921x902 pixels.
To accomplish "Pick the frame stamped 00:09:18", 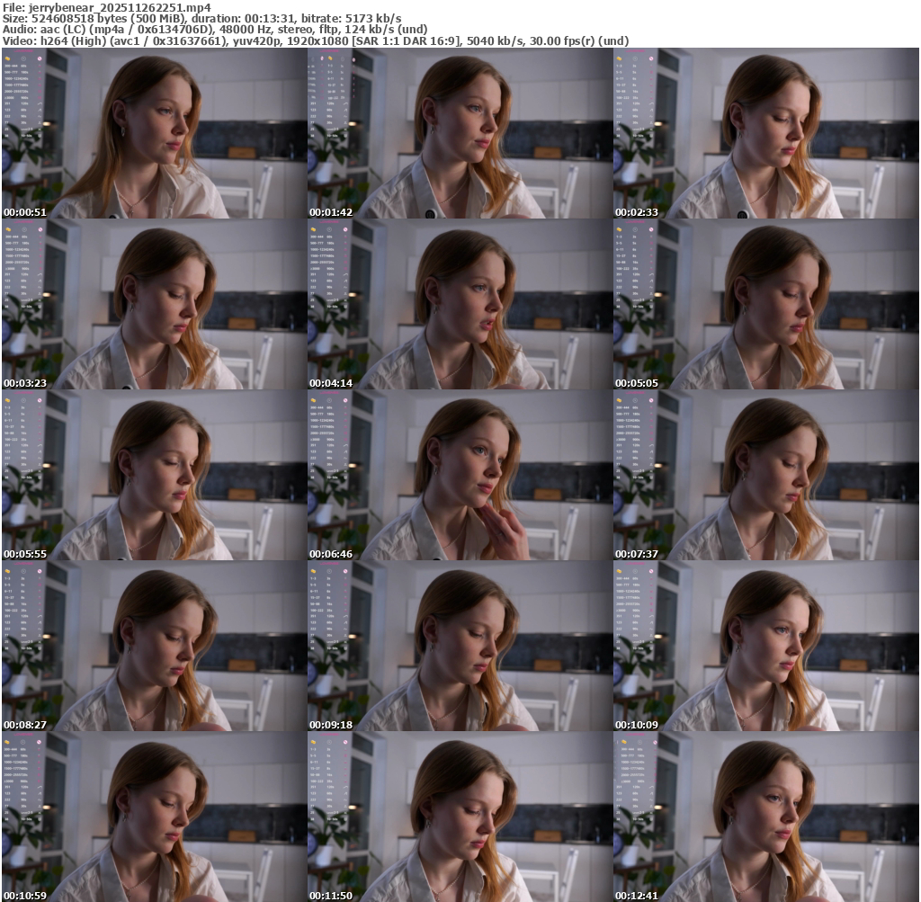I will coord(460,646).
